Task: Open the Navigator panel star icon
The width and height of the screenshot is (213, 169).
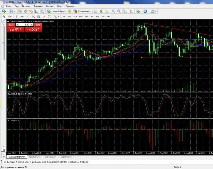Action: [x=31, y=11]
